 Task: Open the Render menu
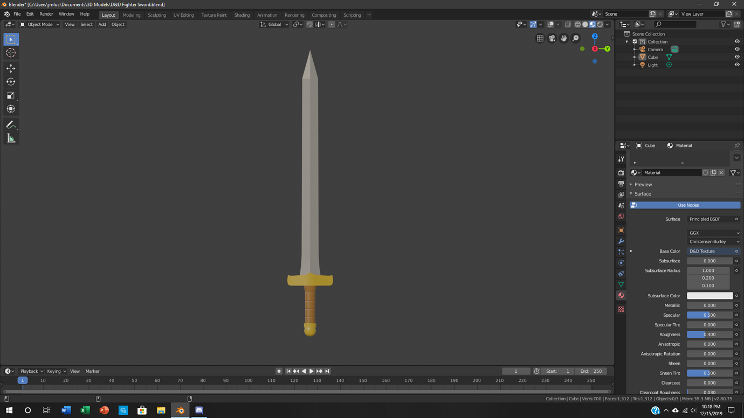pos(46,13)
